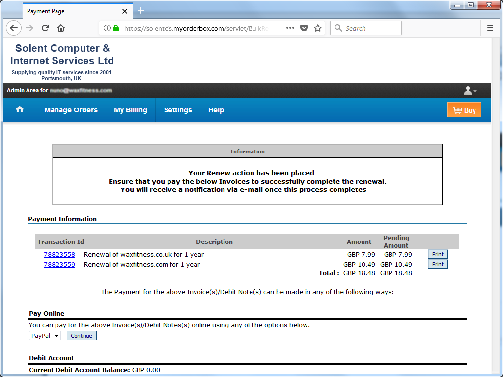The image size is (503, 377).
Task: Click the orange Buy cart button
Action: [x=464, y=110]
